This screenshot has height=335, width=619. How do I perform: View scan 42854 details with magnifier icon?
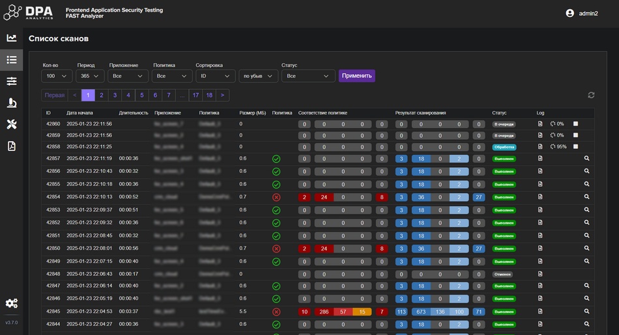(586, 197)
